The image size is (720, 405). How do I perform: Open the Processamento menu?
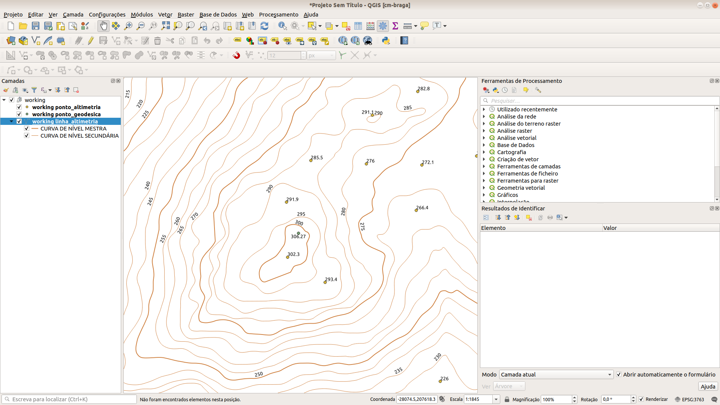pyautogui.click(x=279, y=15)
